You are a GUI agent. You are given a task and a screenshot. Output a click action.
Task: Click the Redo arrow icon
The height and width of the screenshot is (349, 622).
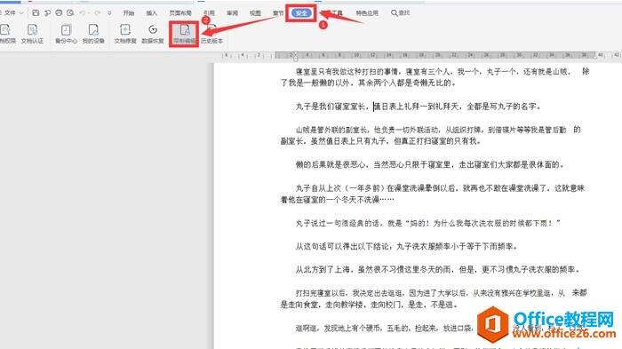pos(98,12)
